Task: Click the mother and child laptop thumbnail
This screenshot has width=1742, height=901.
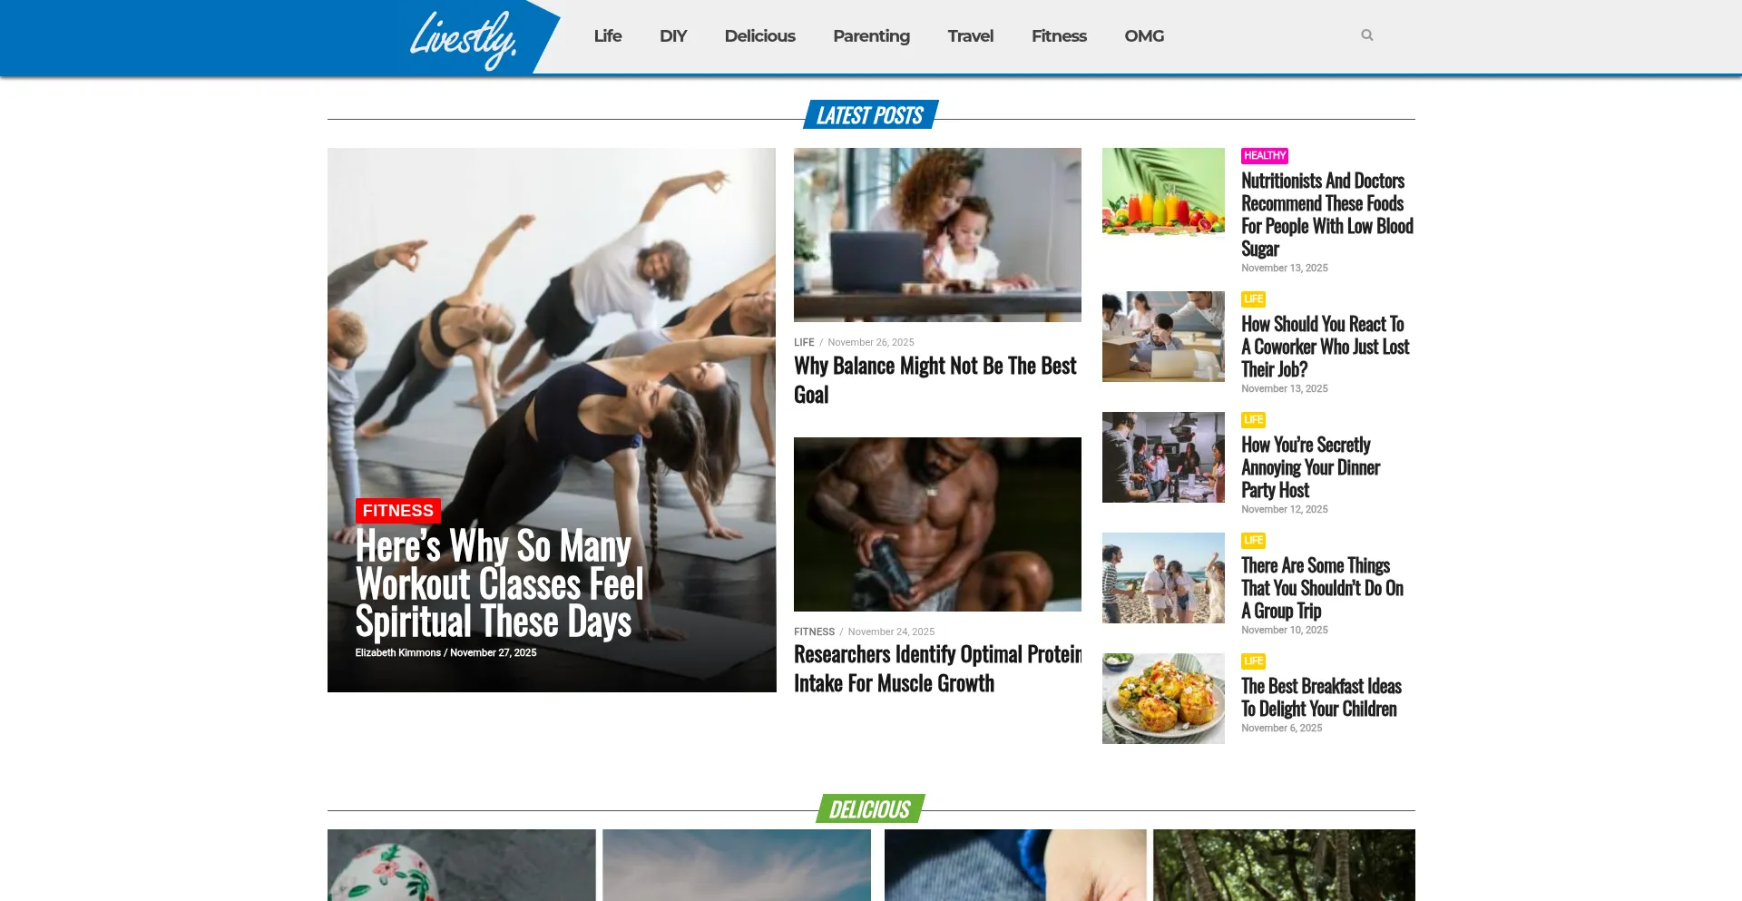Action: tap(937, 235)
